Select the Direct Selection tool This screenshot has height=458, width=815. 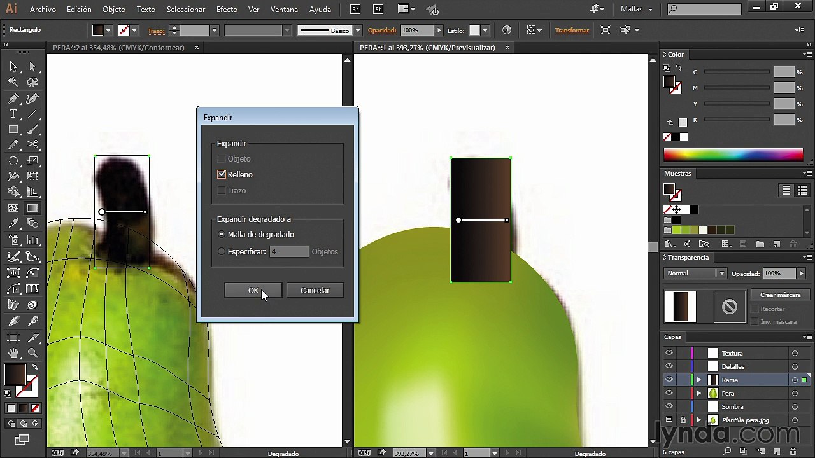click(32, 67)
